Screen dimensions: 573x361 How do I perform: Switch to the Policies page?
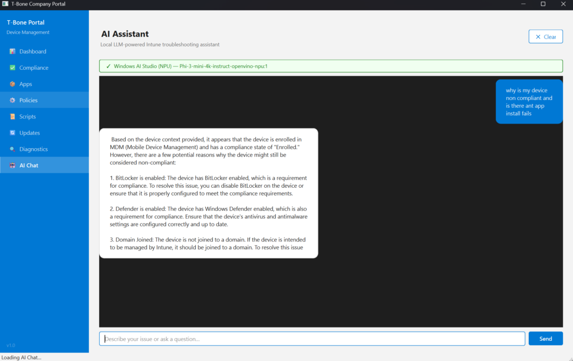coord(29,100)
